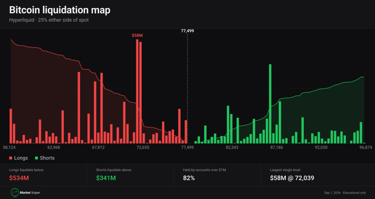375x199 pixels.
Task: Select the tallest green shorts bar
Action: pyautogui.click(x=270, y=104)
